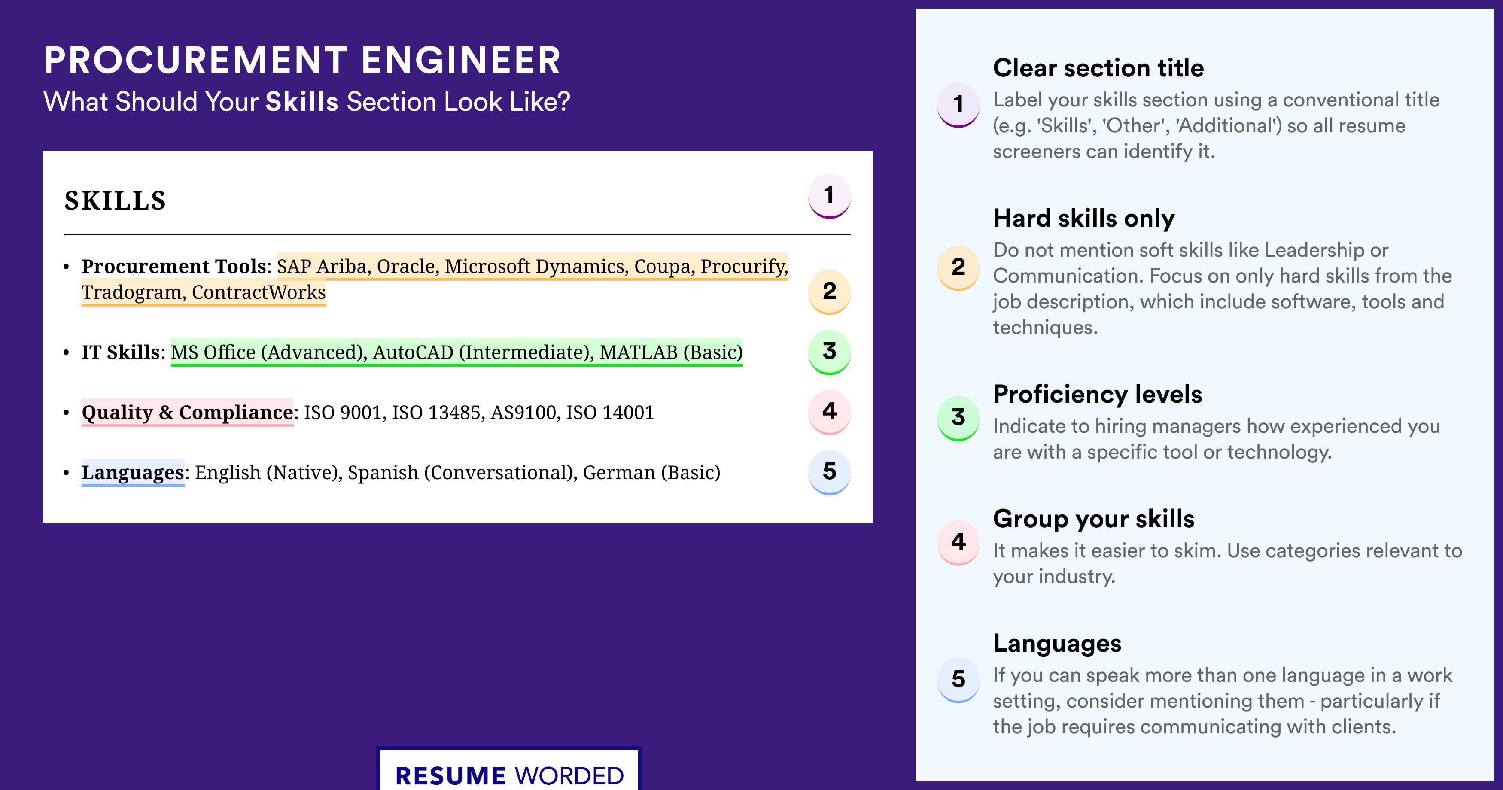
Task: Click the number 1 badge next to Clear section title
Action: pyautogui.click(x=958, y=105)
